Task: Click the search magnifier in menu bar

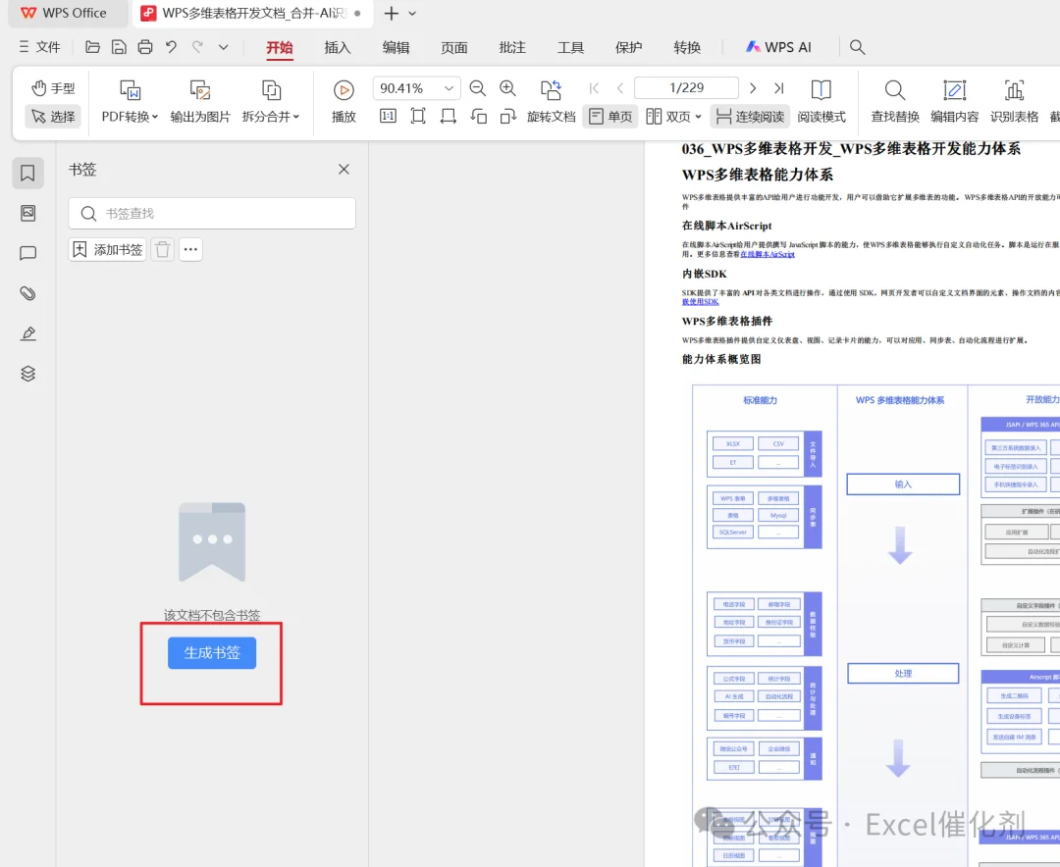Action: point(857,47)
